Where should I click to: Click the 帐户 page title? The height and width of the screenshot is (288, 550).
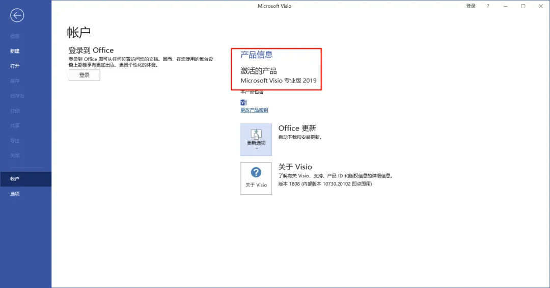pos(79,32)
